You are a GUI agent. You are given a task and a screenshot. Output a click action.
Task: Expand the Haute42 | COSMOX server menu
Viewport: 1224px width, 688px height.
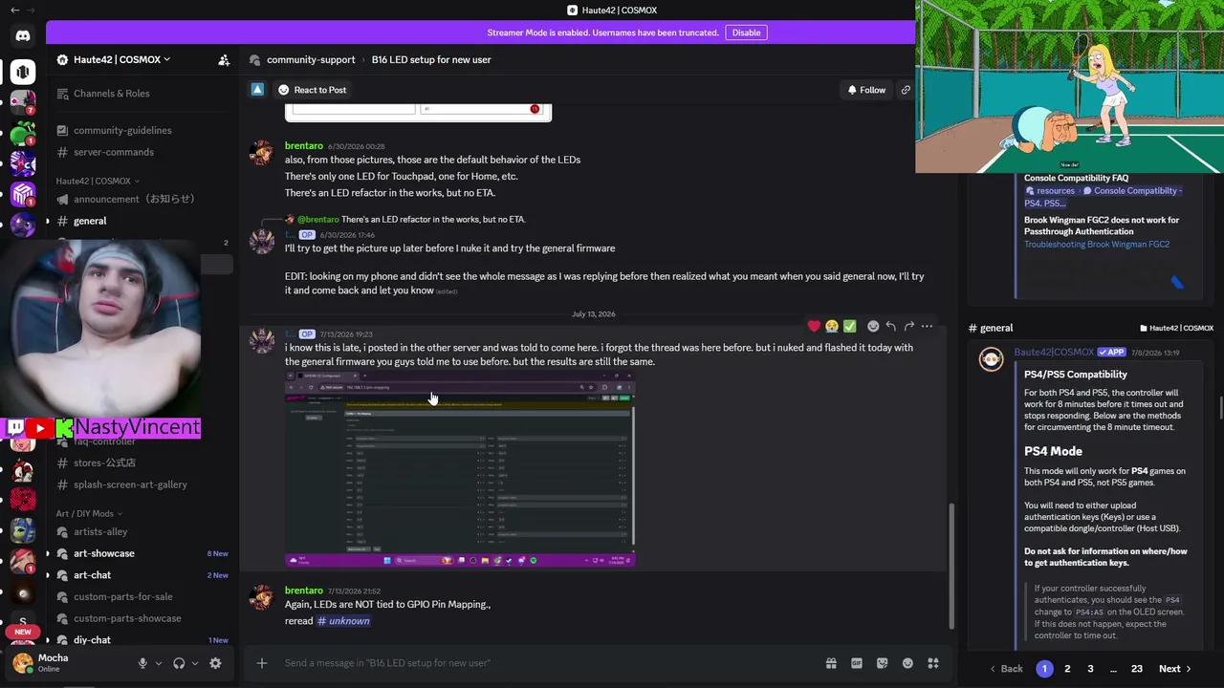(x=114, y=59)
